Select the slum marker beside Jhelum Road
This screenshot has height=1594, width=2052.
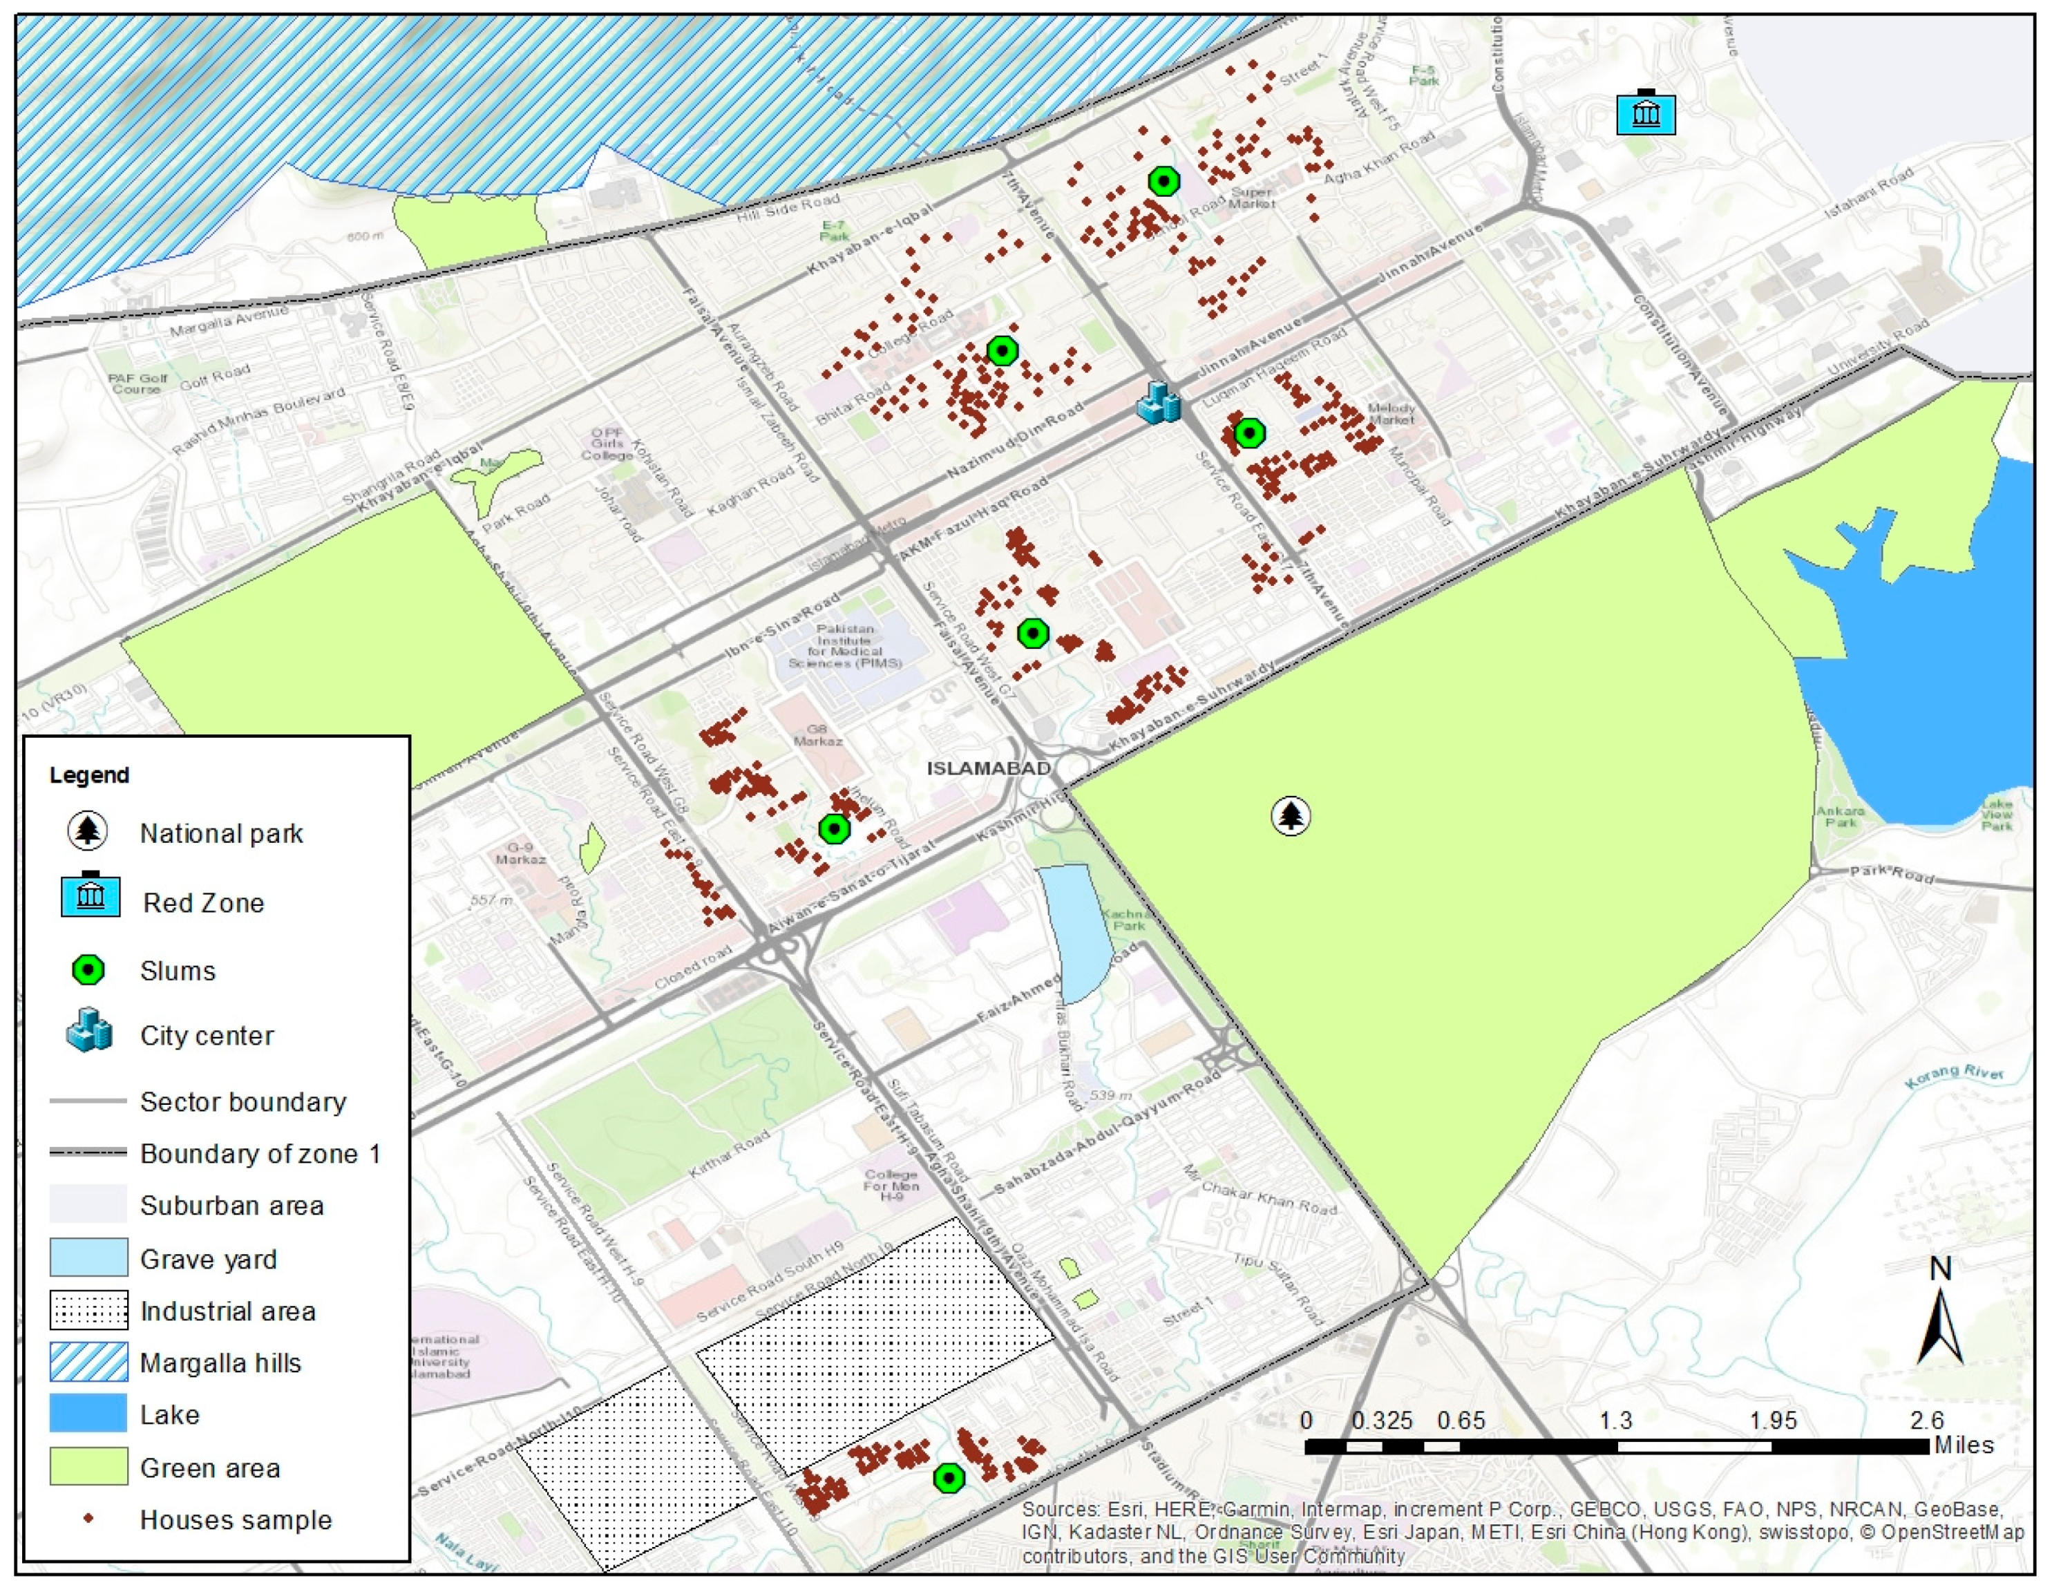click(x=833, y=829)
